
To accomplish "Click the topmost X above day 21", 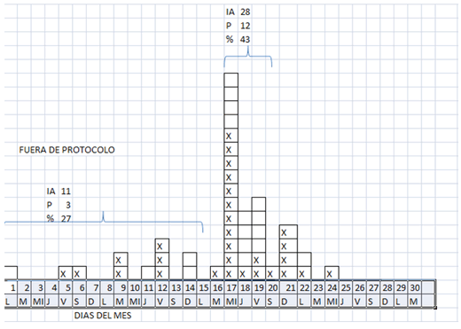I will pyautogui.click(x=288, y=231).
